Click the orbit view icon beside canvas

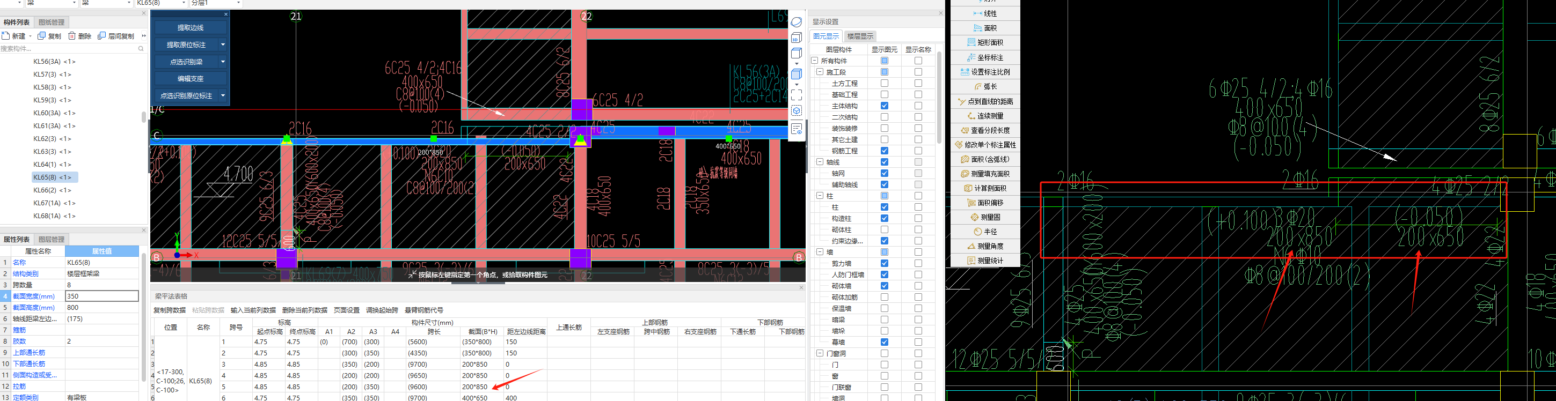click(797, 21)
